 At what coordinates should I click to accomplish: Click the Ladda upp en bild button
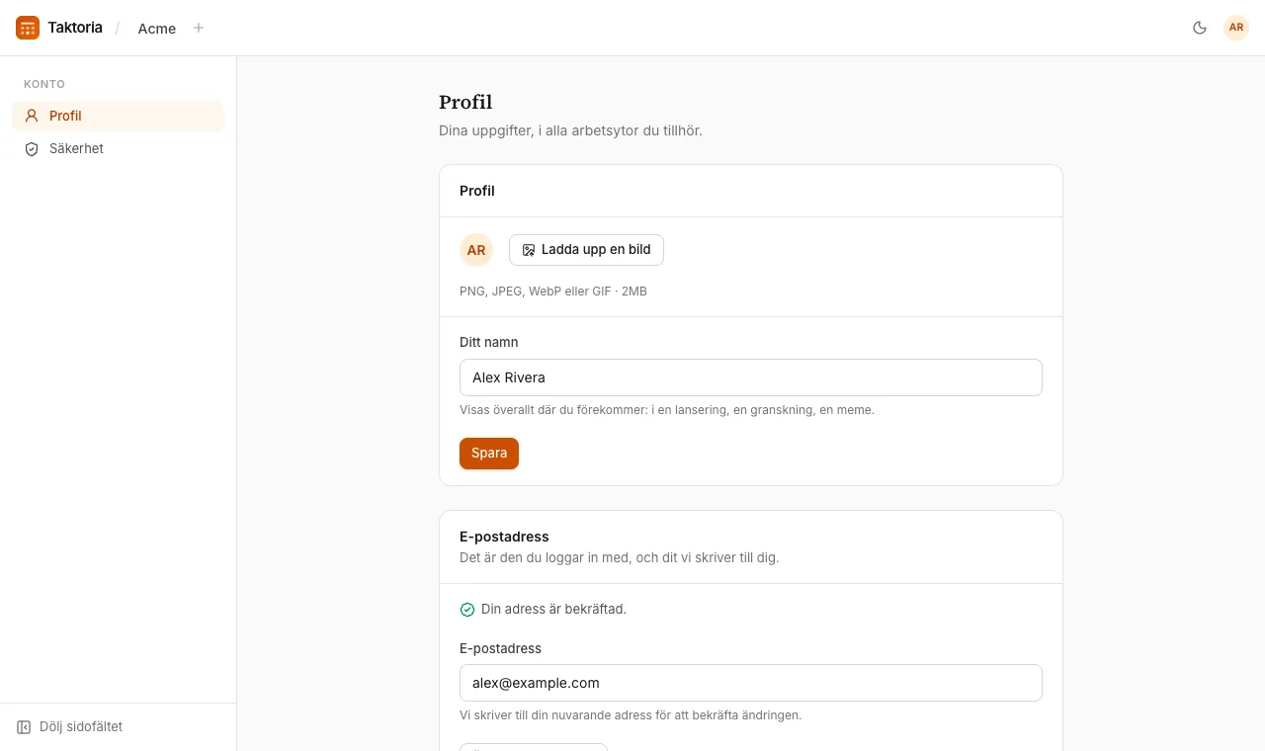click(x=586, y=250)
